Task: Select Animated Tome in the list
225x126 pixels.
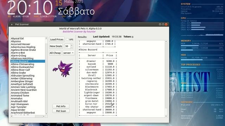Action: 28,96
